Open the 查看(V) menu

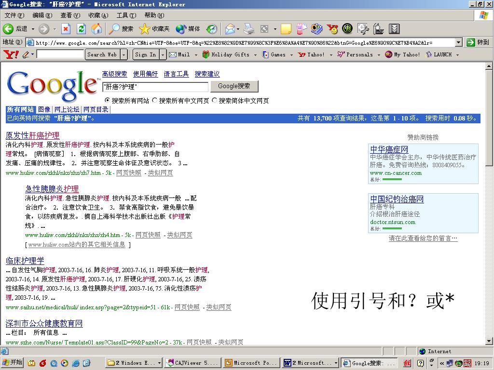pyautogui.click(x=70, y=15)
